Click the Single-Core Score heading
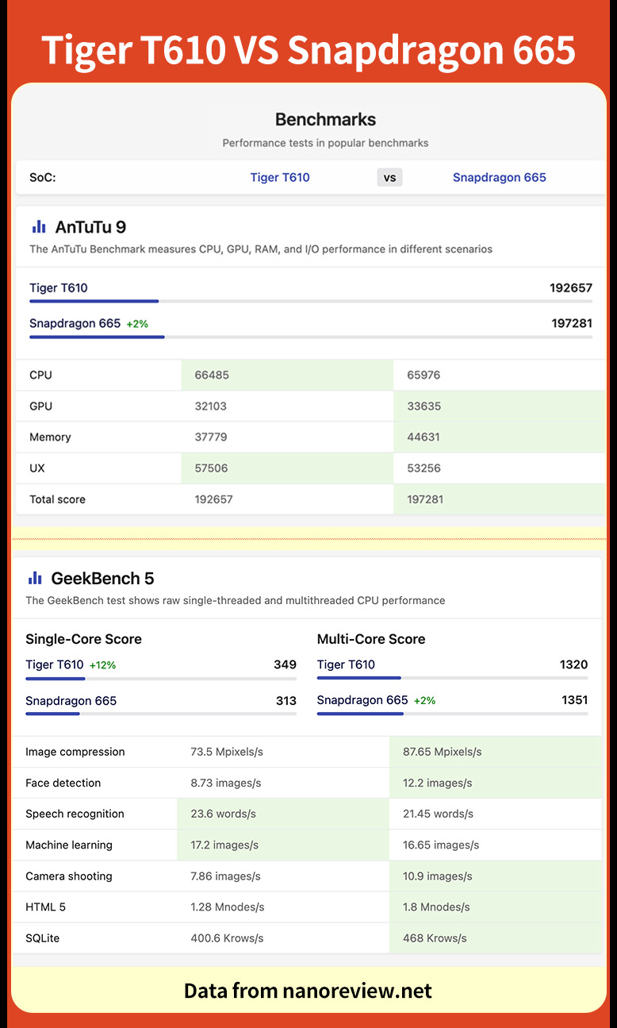The image size is (617, 1028). pos(83,639)
